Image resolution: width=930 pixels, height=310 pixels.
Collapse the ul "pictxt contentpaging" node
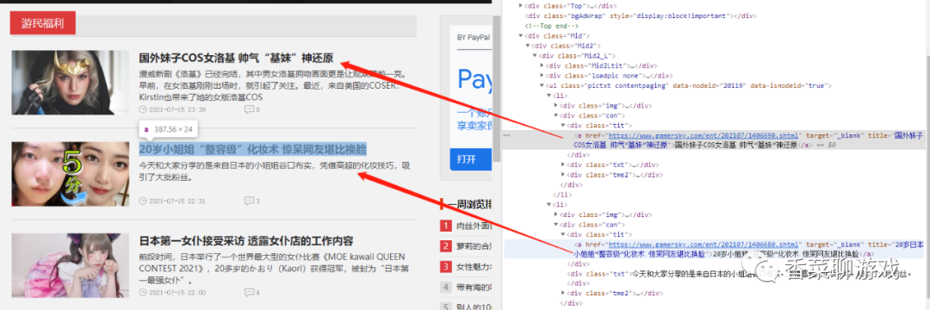(x=542, y=85)
